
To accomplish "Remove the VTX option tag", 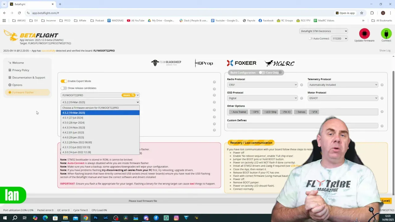I will [311, 112].
